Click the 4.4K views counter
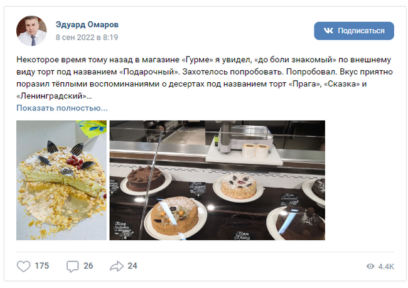The height and width of the screenshot is (288, 408). coord(386,267)
